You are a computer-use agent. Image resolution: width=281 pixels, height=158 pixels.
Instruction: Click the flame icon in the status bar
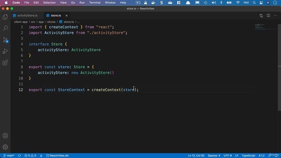click(x=41, y=155)
